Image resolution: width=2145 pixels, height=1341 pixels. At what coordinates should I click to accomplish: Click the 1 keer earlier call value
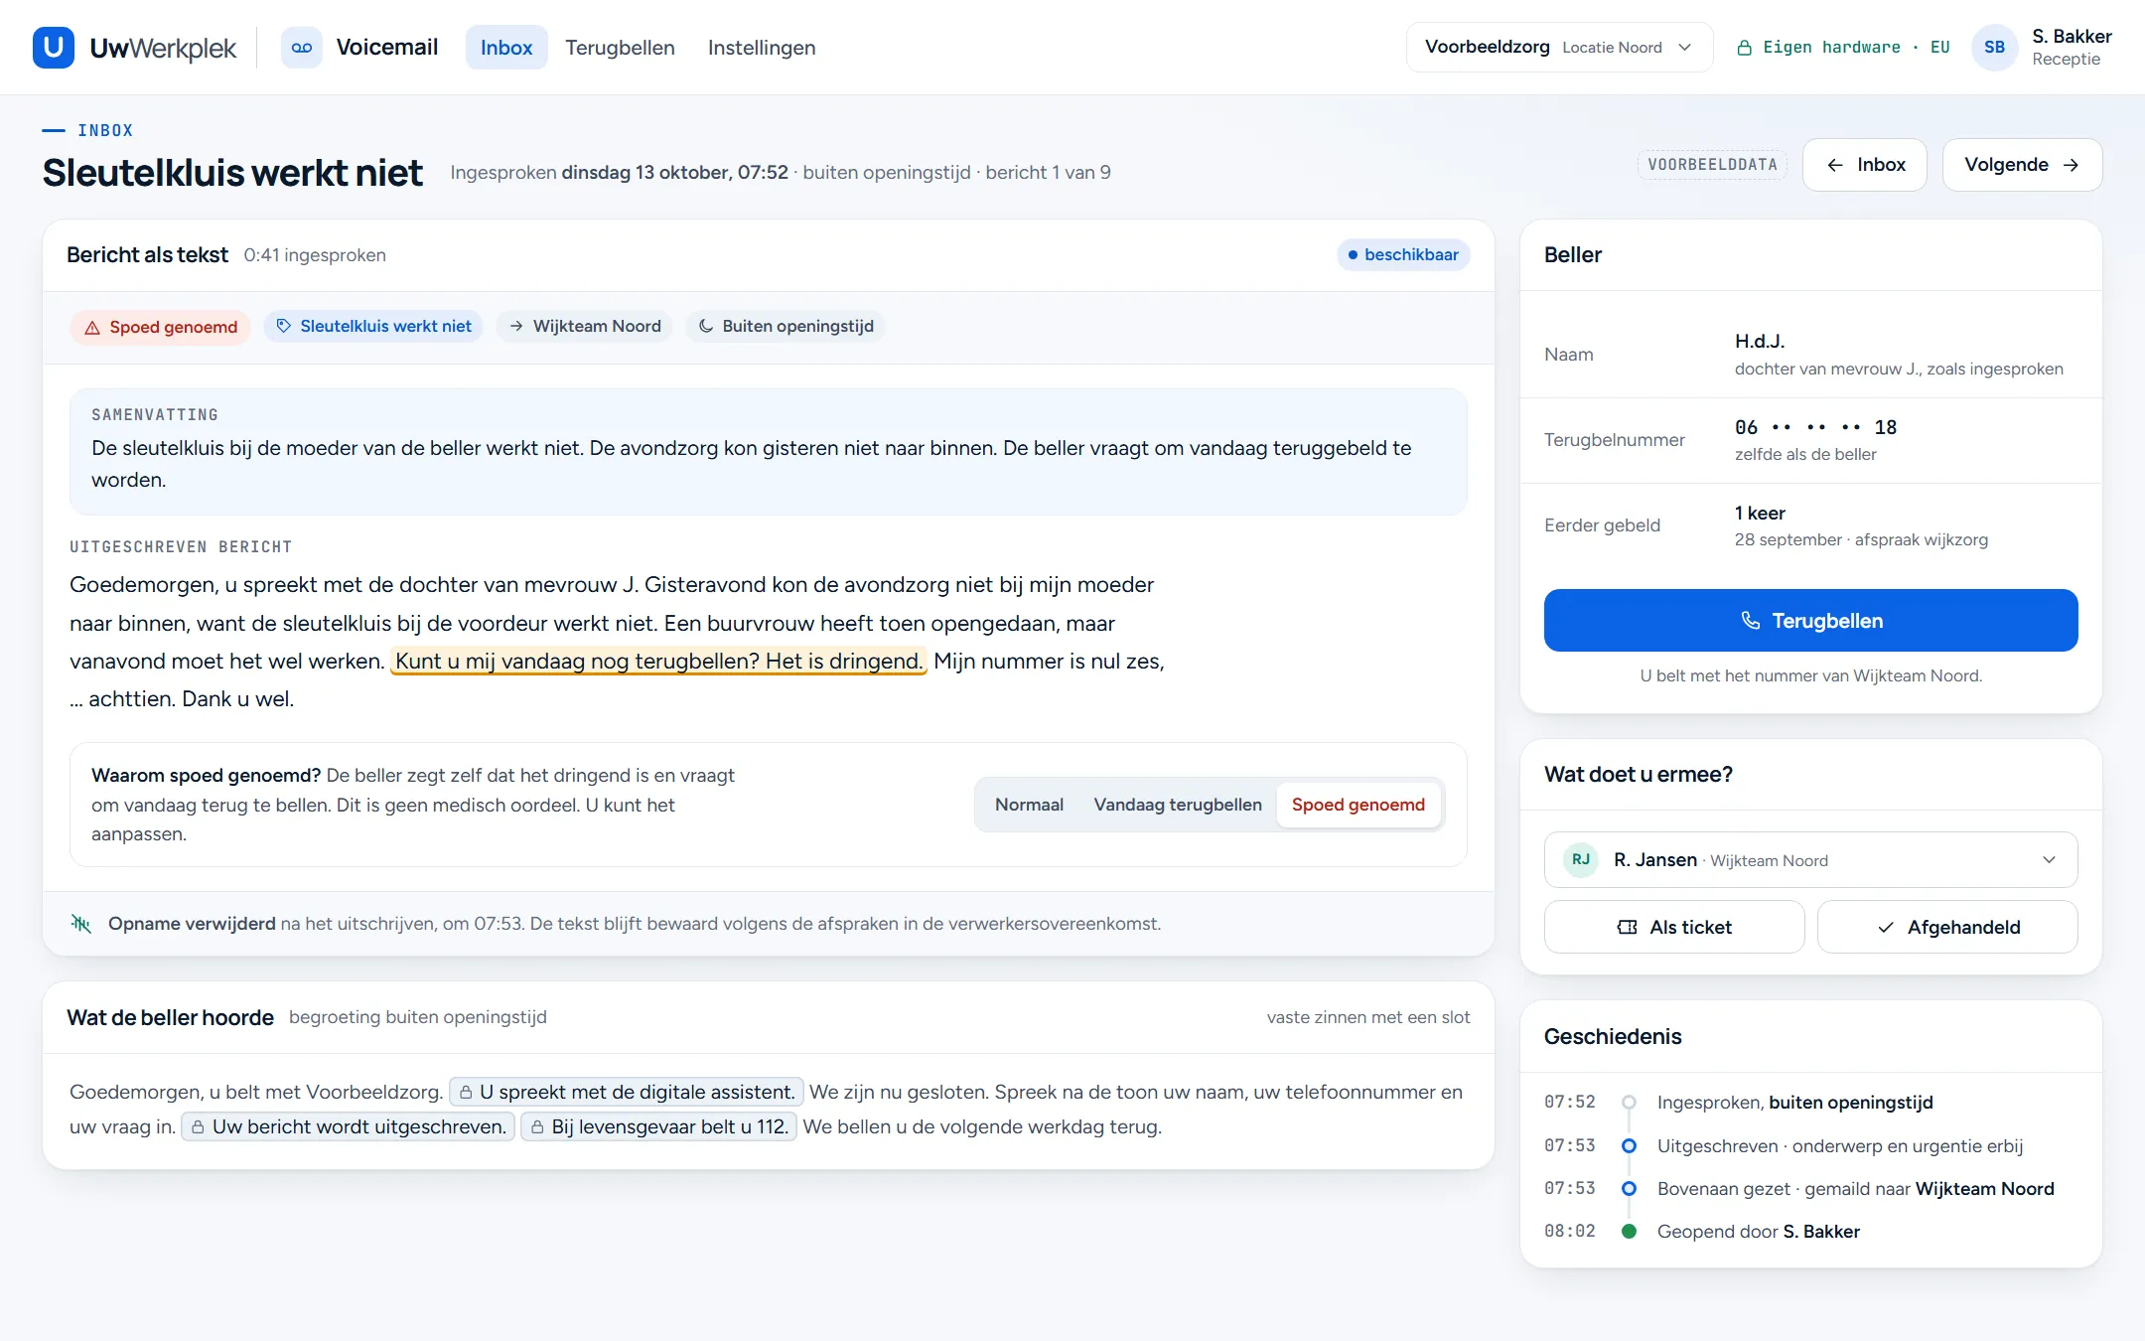[x=1760, y=514]
